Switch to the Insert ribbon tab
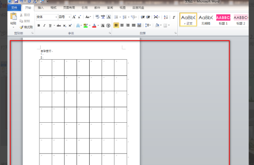 pos(41,8)
